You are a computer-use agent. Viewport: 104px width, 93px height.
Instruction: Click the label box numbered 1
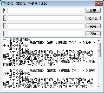(5, 10)
